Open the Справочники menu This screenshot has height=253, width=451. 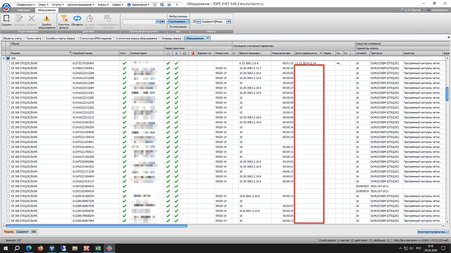coord(25,5)
